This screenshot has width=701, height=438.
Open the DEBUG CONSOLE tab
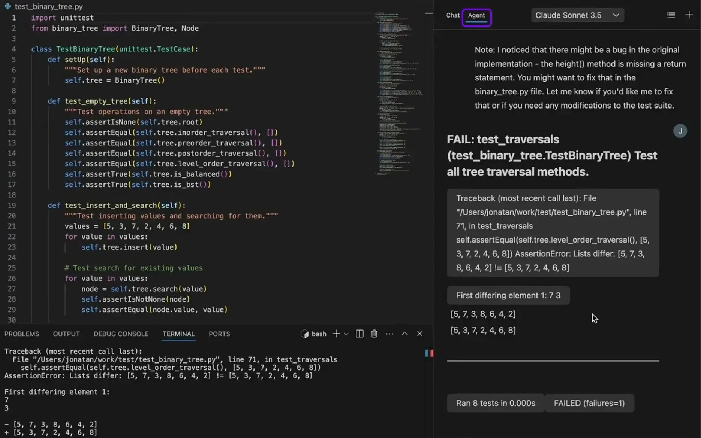121,334
